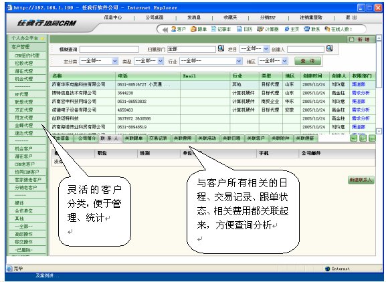
Task: Click the back arrows icon in toolbar
Action: tap(165, 30)
